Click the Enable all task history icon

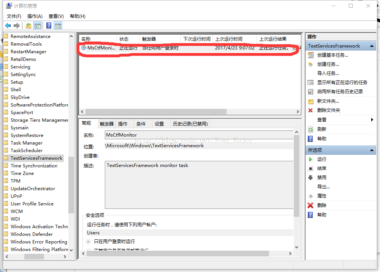coord(310,92)
